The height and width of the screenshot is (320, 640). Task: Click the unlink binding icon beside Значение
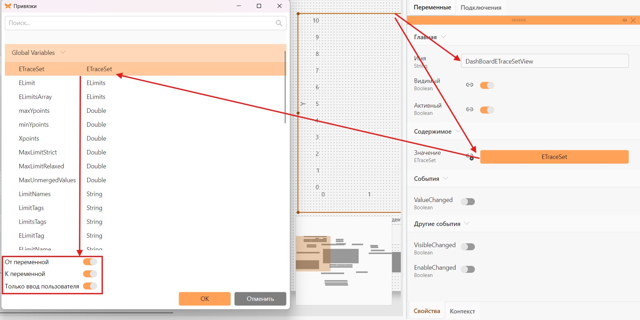pyautogui.click(x=470, y=157)
